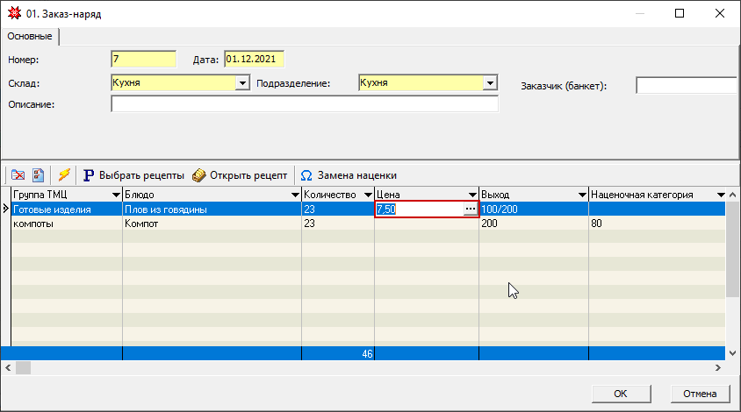Expand the Склад dropdown
Viewport: 741px width, 412px height.
click(x=243, y=83)
